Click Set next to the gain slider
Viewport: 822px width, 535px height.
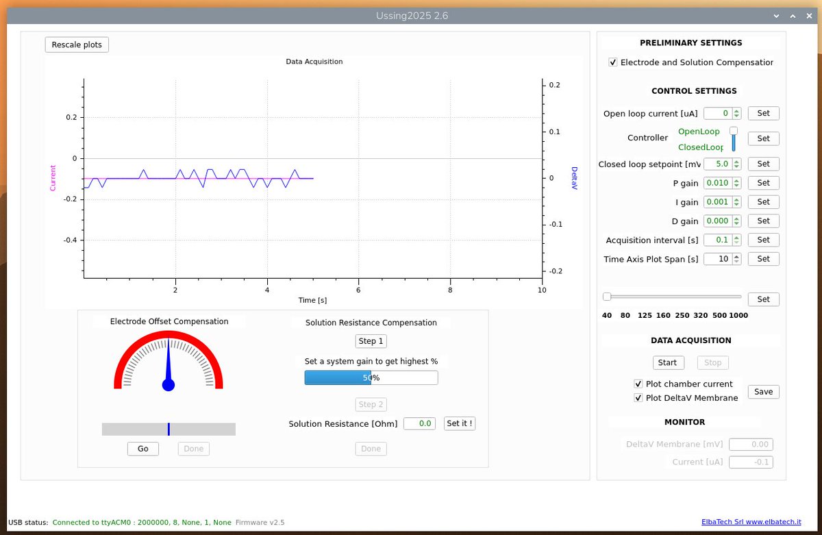click(763, 299)
